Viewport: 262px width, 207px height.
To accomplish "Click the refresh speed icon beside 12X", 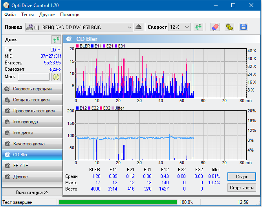I will (198, 27).
